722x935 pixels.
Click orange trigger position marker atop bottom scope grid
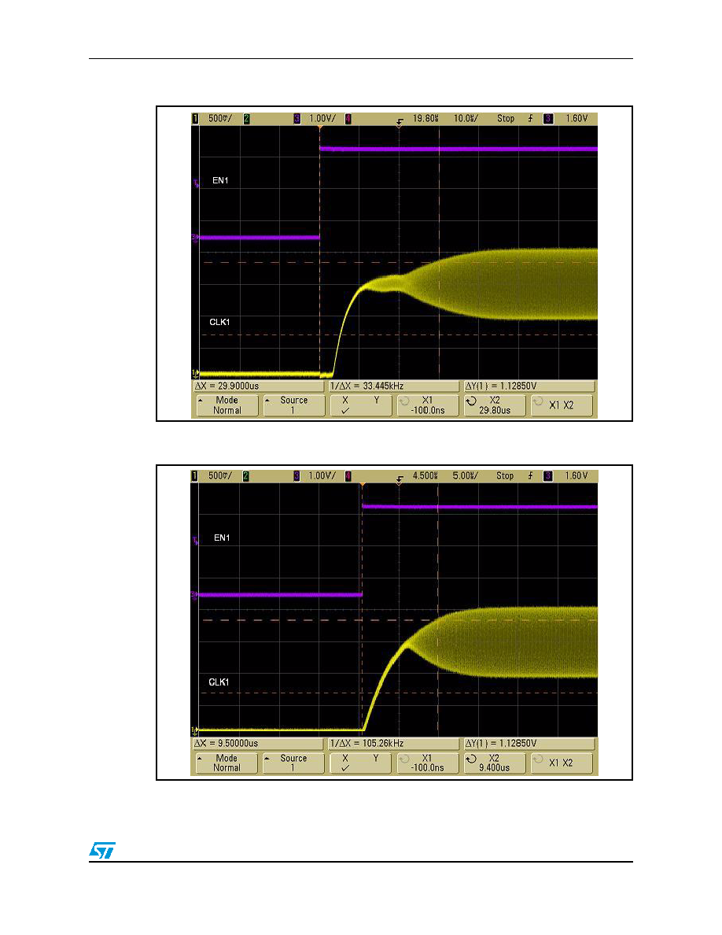tap(363, 485)
